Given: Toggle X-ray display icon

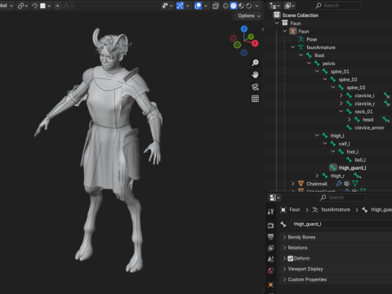Looking at the screenshot, I should click(216, 6).
